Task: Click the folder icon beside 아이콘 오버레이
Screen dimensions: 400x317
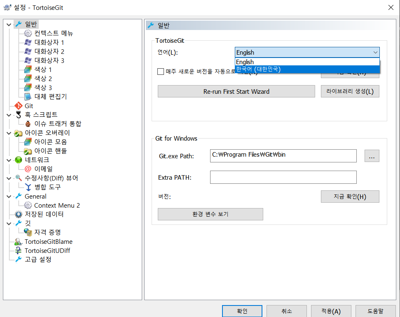Action: [19, 133]
